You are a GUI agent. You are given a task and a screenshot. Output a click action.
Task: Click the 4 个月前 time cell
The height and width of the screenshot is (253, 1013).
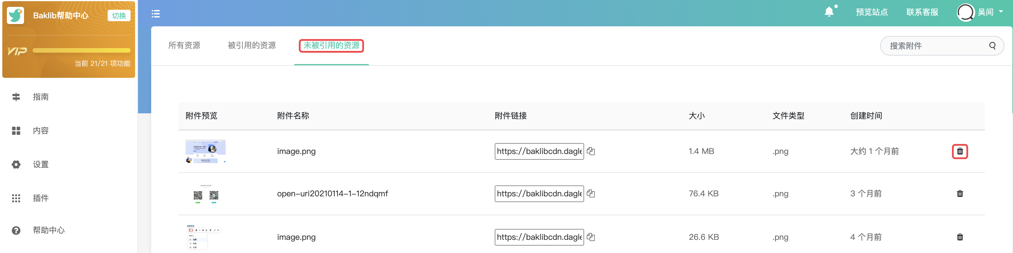[x=866, y=237]
